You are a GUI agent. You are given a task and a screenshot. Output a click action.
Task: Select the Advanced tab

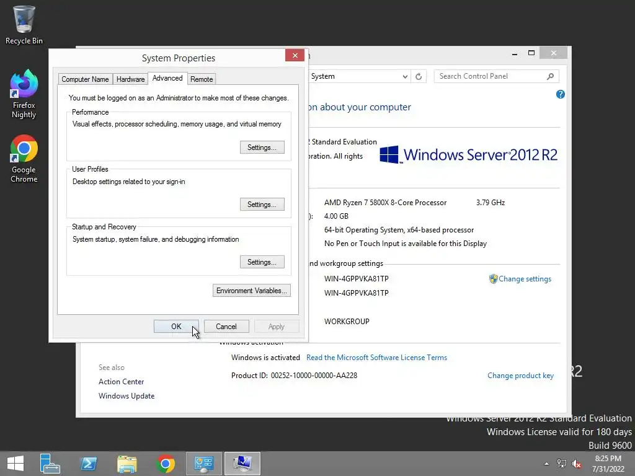167,78
